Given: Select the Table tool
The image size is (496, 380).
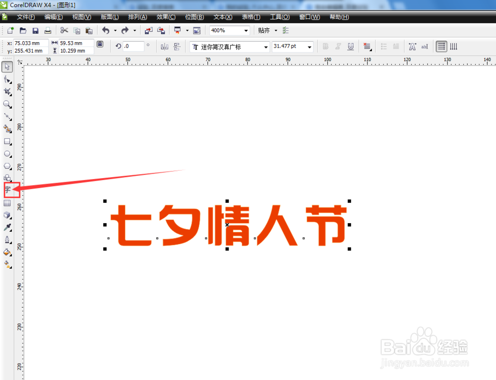Looking at the screenshot, I should point(7,203).
